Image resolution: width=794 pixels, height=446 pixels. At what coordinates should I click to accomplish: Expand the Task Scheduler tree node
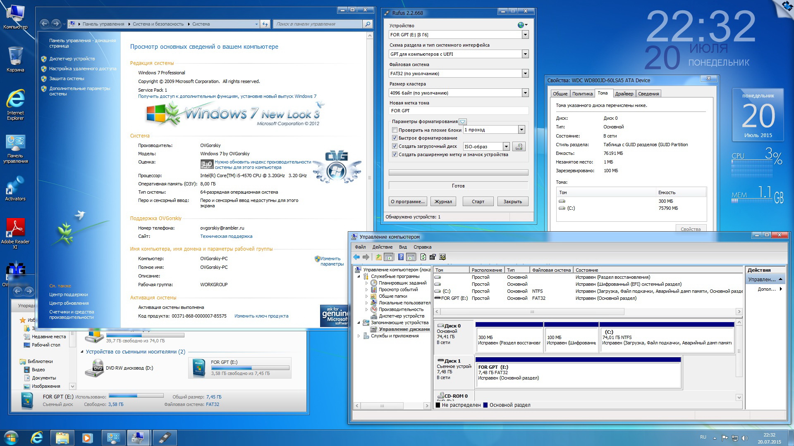pos(366,283)
